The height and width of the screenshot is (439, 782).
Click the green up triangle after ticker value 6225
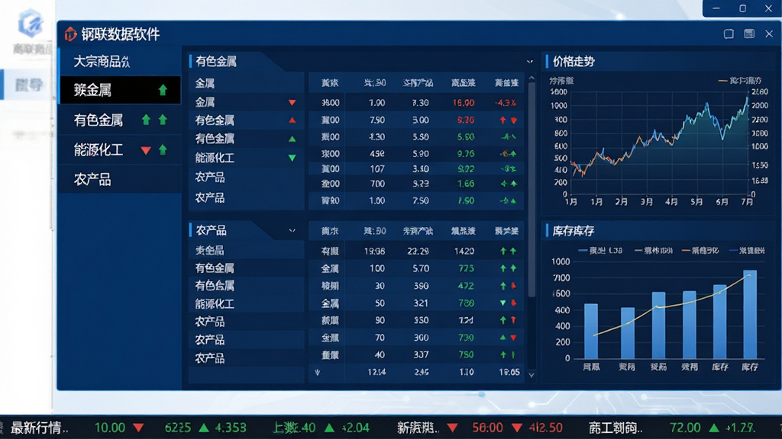point(204,428)
